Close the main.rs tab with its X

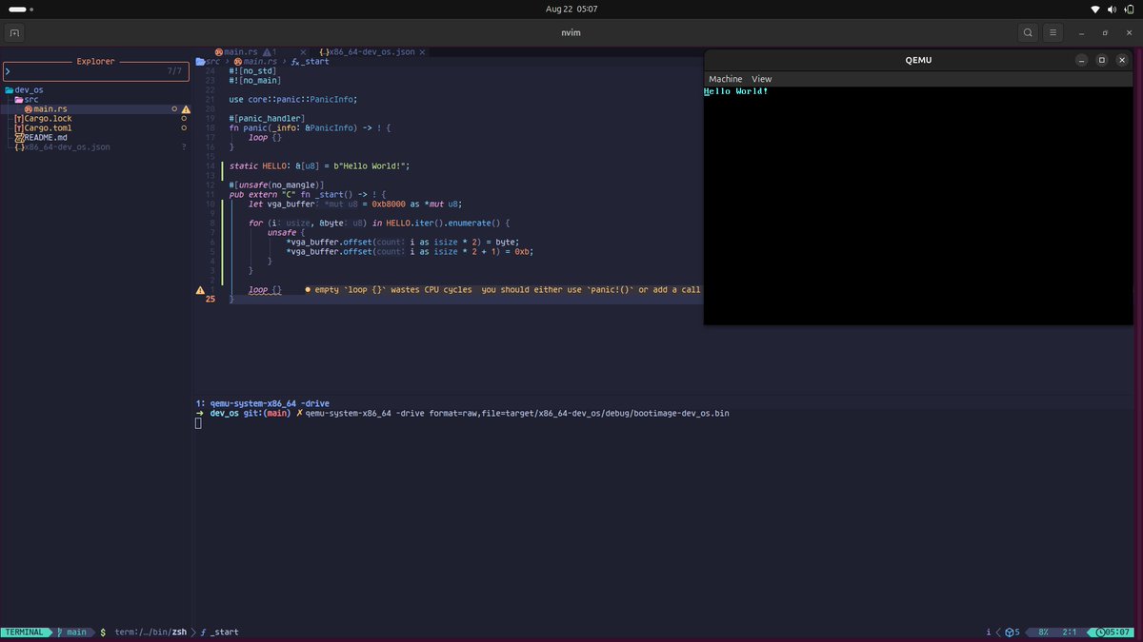pyautogui.click(x=304, y=51)
